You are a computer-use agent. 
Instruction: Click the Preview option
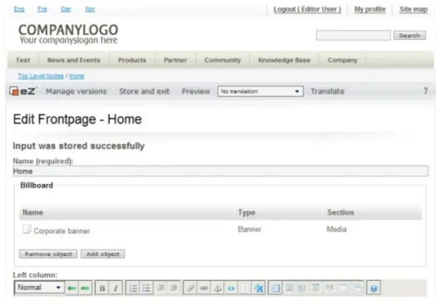click(x=196, y=91)
